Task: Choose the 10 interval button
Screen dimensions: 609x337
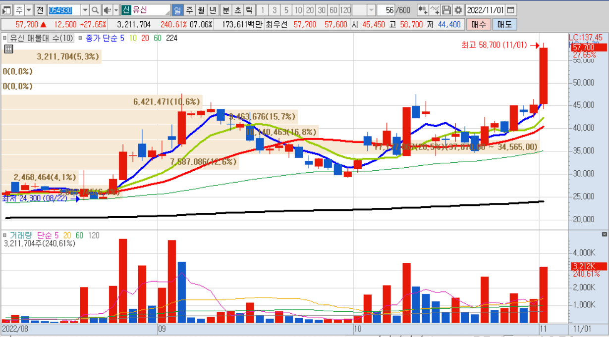Action: [x=298, y=10]
